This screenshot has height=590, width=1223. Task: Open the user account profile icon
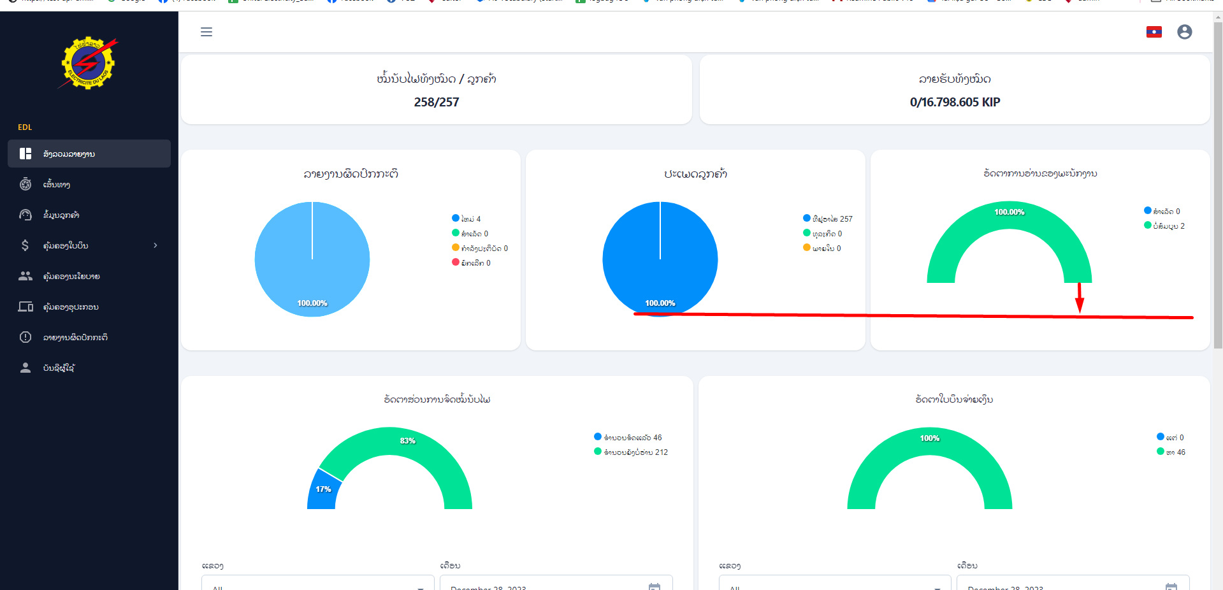pos(1185,32)
